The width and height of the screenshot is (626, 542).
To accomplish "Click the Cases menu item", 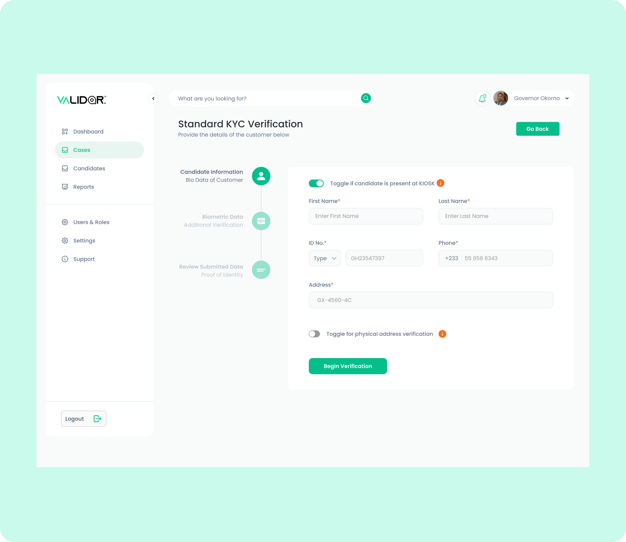I will point(99,150).
